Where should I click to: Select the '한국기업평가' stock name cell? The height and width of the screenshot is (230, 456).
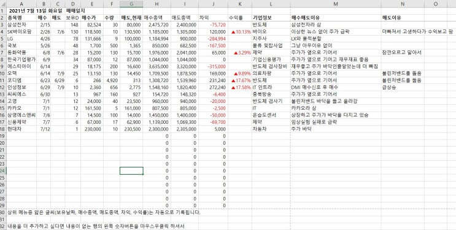(x=21, y=59)
